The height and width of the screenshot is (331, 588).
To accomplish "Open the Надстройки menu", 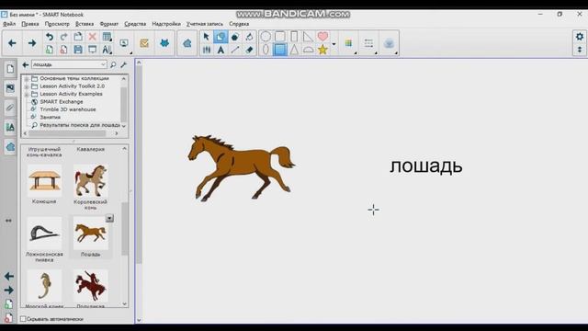I will [x=166, y=24].
